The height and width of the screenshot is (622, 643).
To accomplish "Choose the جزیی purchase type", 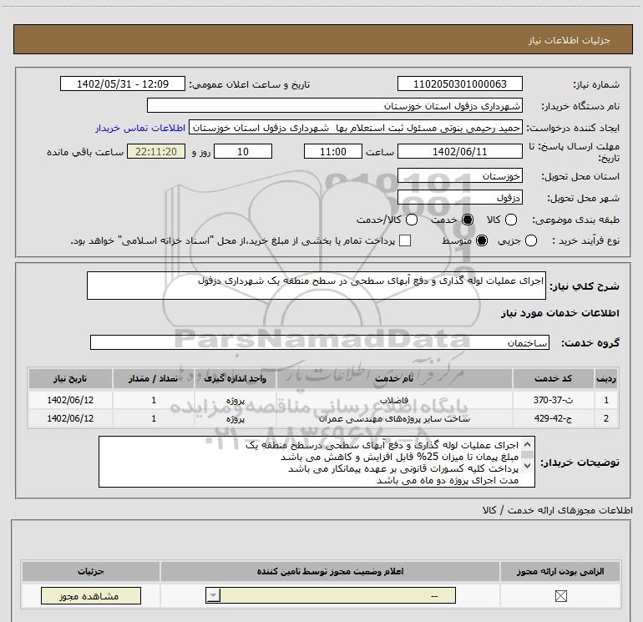I will pos(530,240).
